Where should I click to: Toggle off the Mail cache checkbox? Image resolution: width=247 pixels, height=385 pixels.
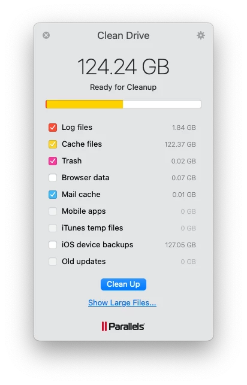(53, 195)
